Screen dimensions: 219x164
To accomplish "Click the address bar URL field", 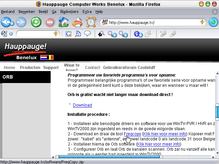I will pyautogui.click(x=154, y=22).
